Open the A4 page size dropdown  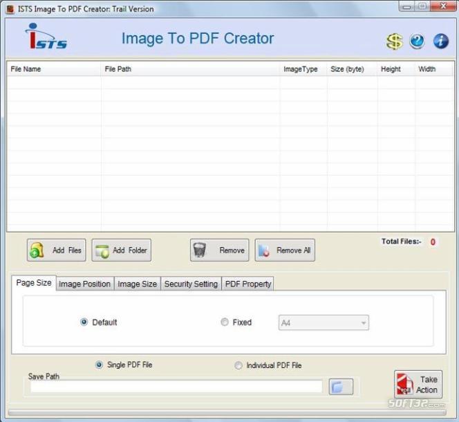[x=324, y=322]
